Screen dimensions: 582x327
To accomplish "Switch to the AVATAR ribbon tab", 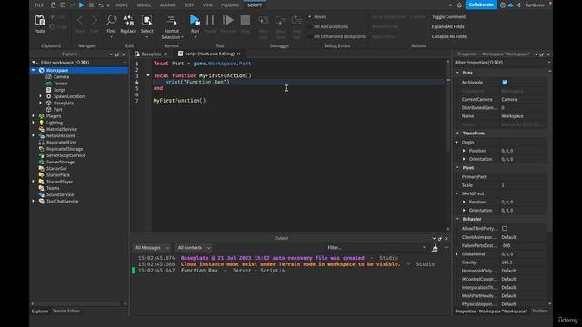I will pyautogui.click(x=167, y=5).
